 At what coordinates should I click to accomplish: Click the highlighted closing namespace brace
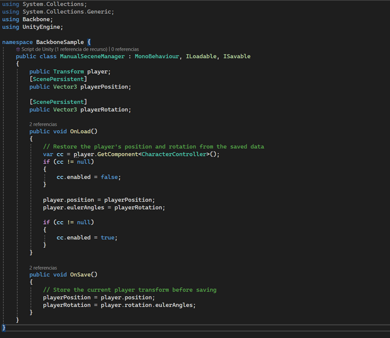(4, 327)
